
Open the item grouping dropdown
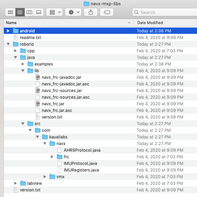pyautogui.click(x=54, y=12)
